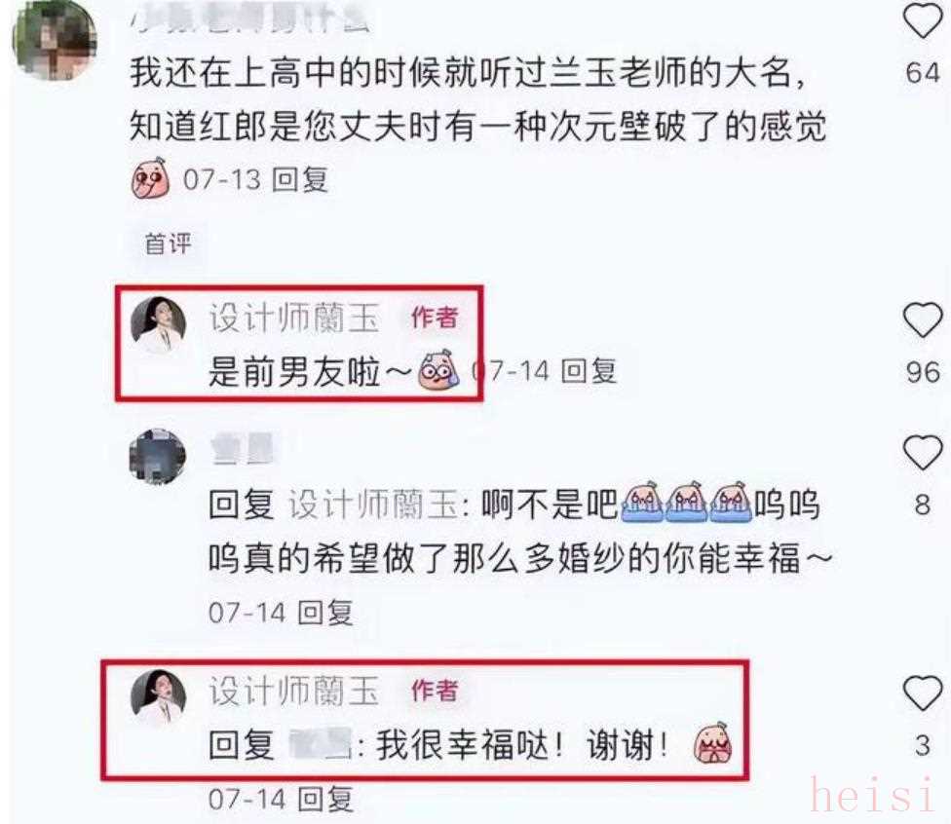
Task: Tap the sweating emoji after 是前男友啦
Action: coord(437,370)
